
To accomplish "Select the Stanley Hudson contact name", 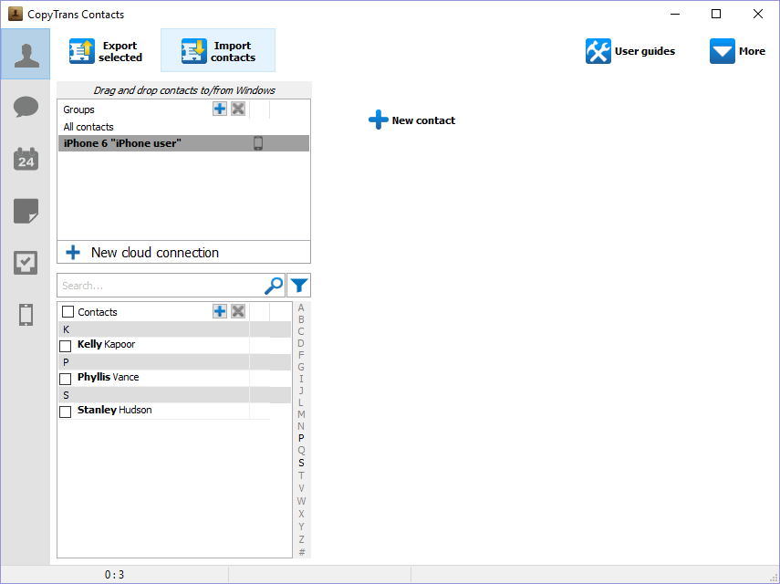I will tap(114, 410).
